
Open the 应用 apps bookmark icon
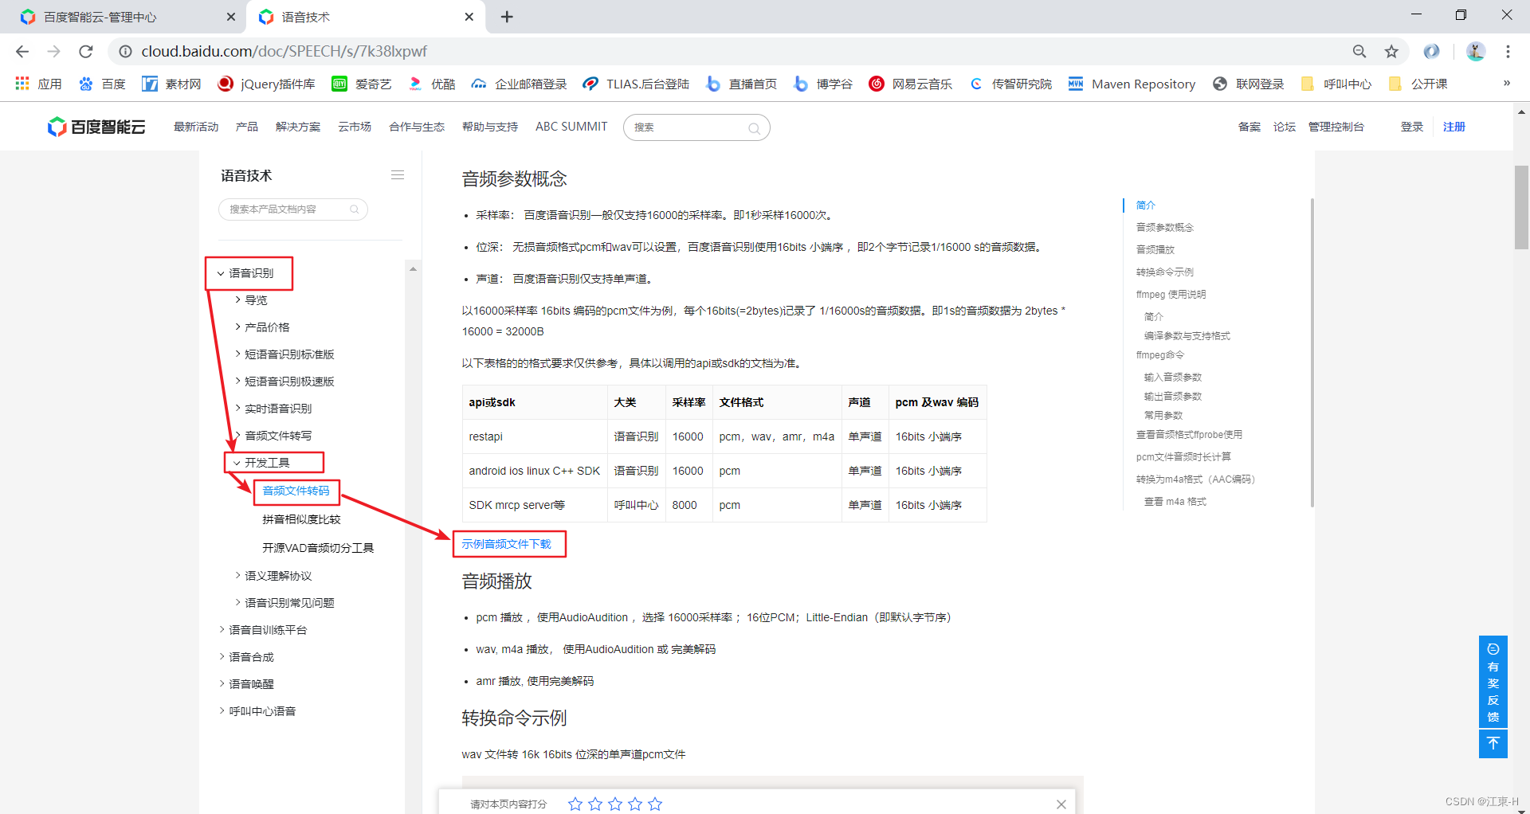(38, 84)
